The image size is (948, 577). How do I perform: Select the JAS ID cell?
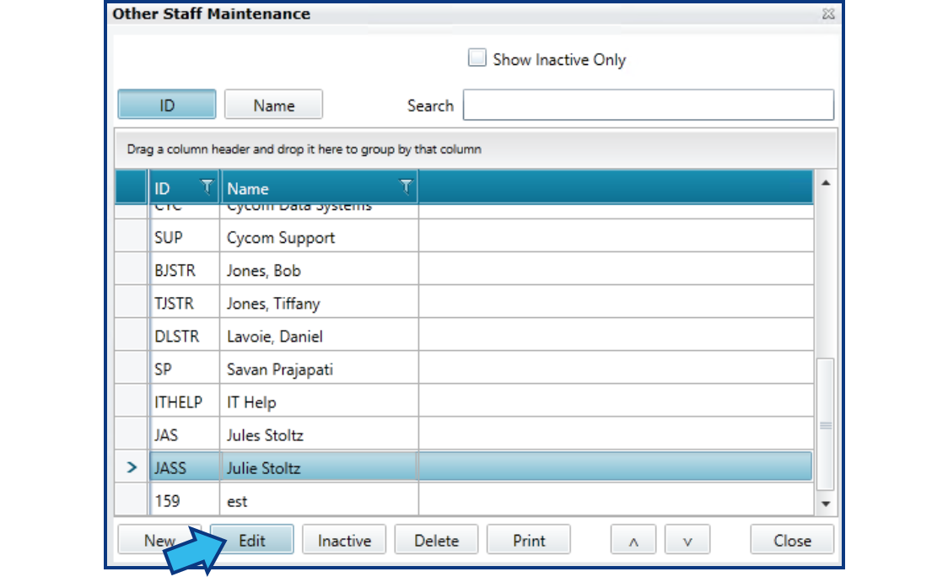click(185, 434)
